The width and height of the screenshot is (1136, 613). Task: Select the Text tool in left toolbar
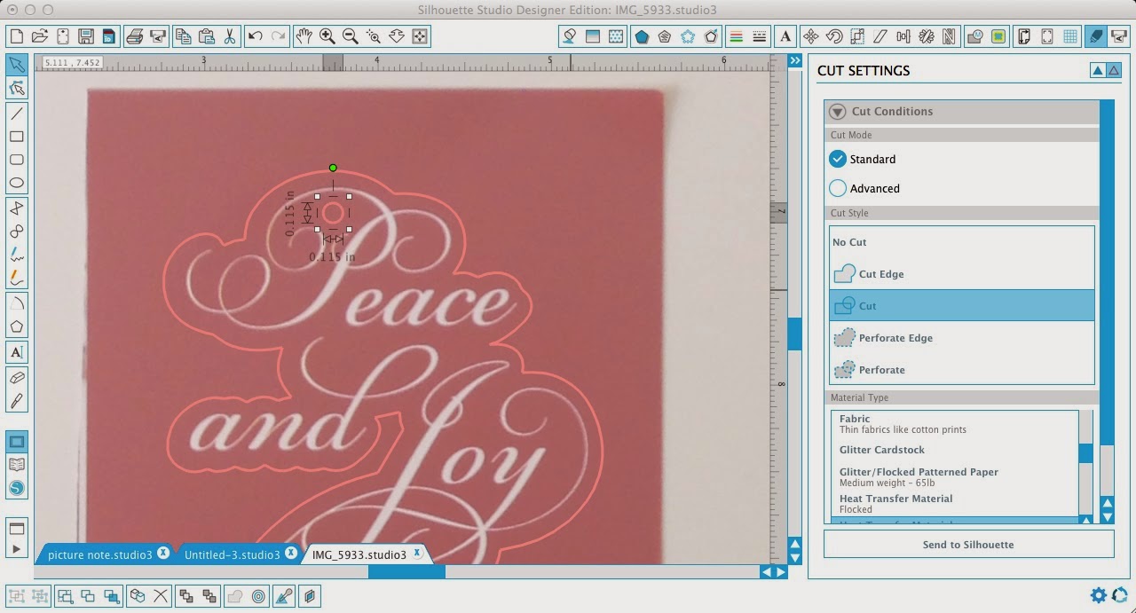[17, 352]
